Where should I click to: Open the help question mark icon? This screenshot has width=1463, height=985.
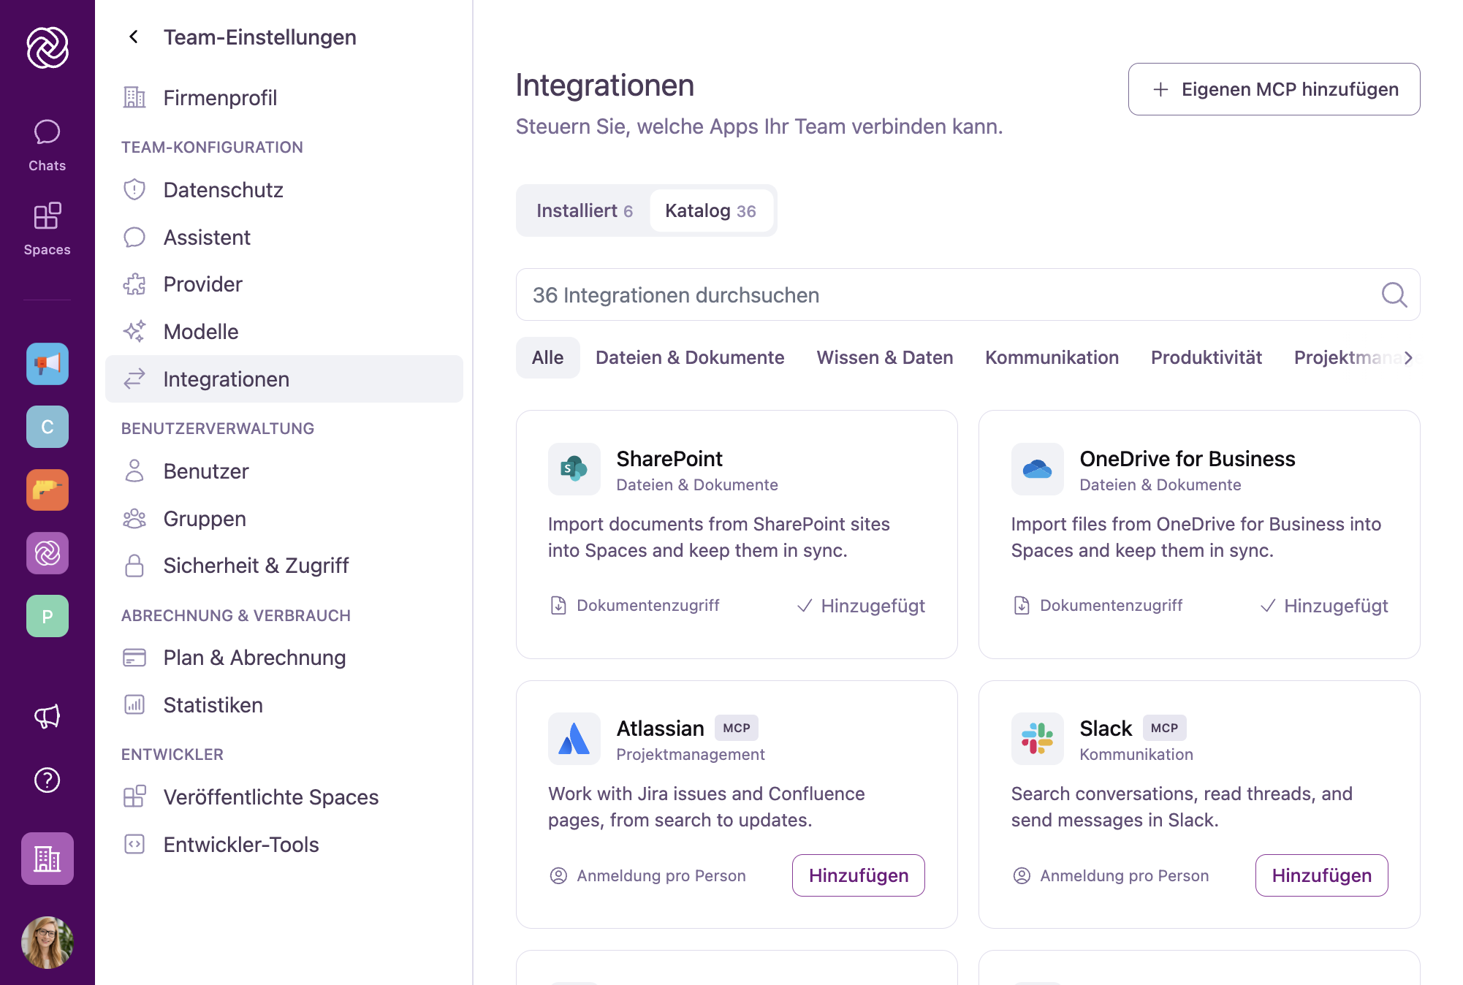47,780
